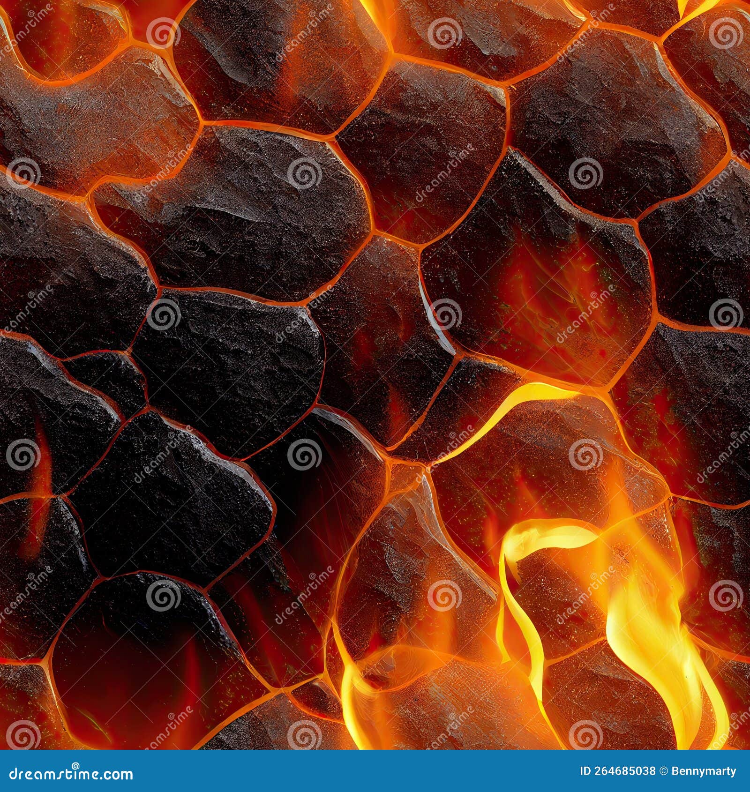Click the blue attribution bar

375,771
